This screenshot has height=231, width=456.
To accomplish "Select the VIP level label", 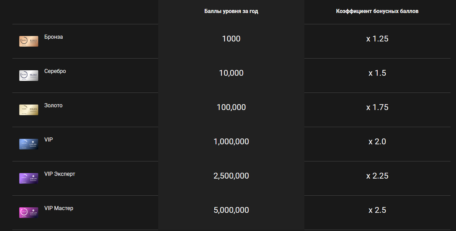I will tap(49, 139).
